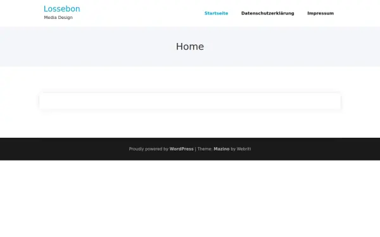
Task: Open the Impressum page
Action: 320,13
